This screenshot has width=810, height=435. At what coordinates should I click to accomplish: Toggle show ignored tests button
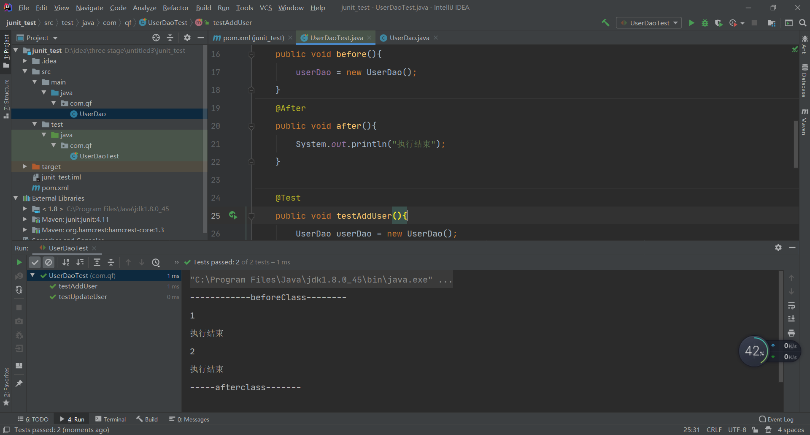49,262
